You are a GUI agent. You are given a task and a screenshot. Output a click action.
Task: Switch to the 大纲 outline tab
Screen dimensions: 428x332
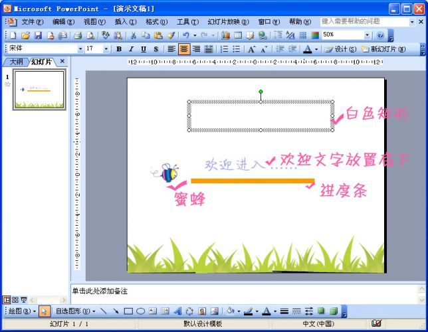pos(16,61)
